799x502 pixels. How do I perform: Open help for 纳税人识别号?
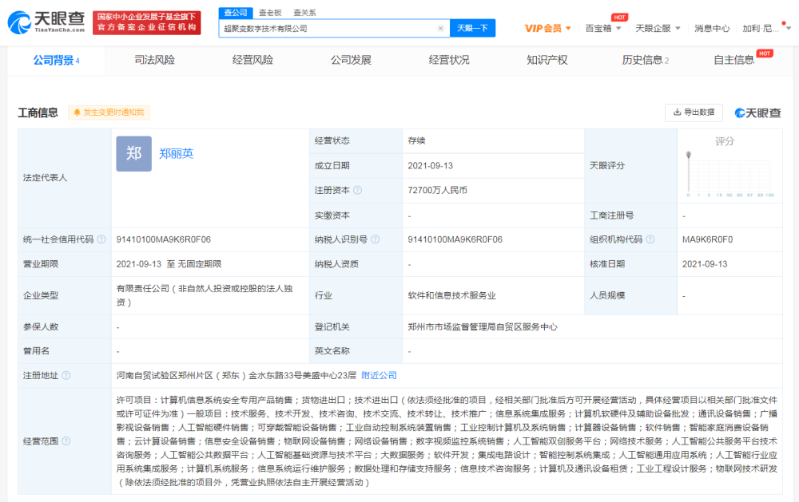click(x=375, y=239)
